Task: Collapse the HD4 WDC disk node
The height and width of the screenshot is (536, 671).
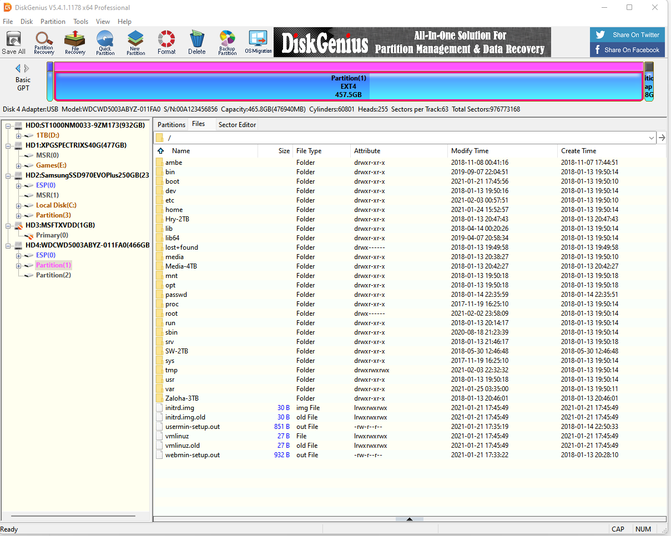Action: tap(8, 245)
